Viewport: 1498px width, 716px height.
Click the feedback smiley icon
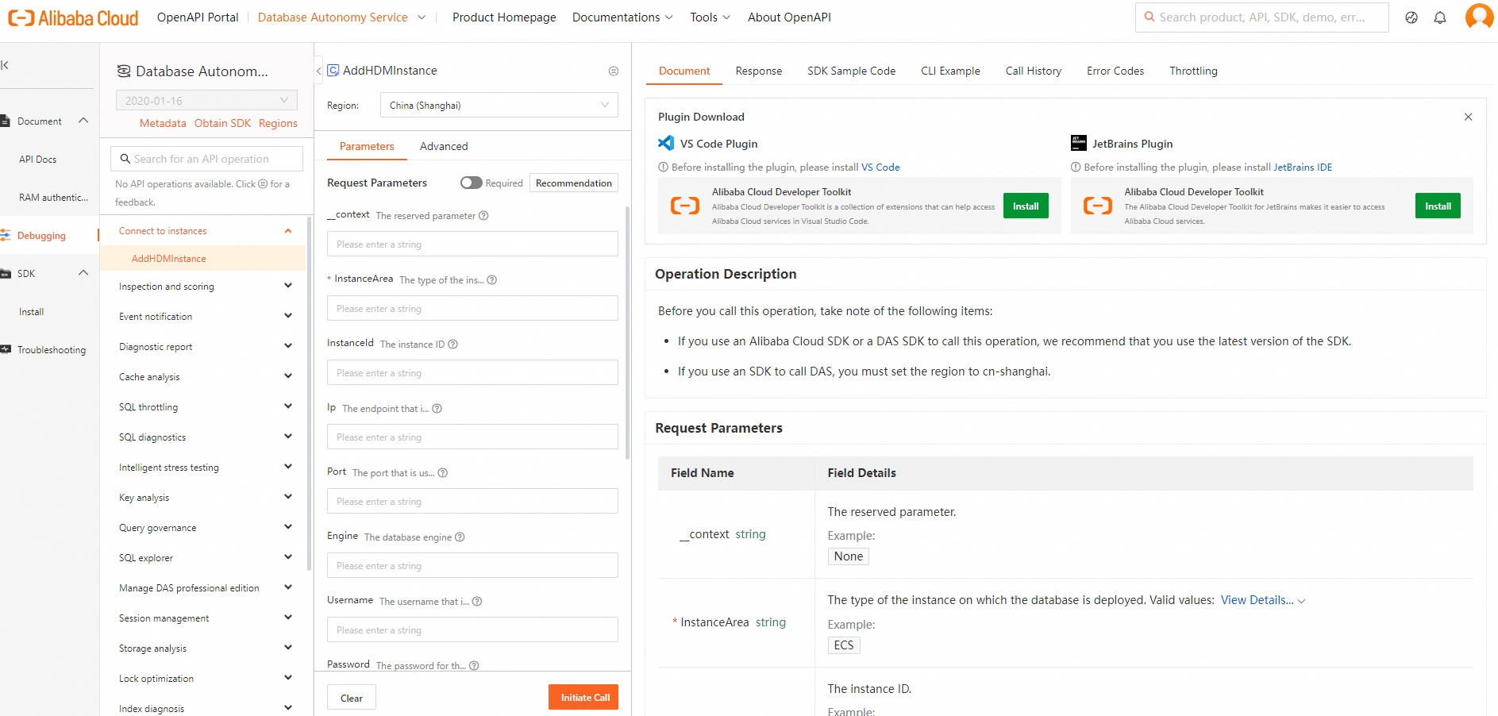(x=263, y=184)
